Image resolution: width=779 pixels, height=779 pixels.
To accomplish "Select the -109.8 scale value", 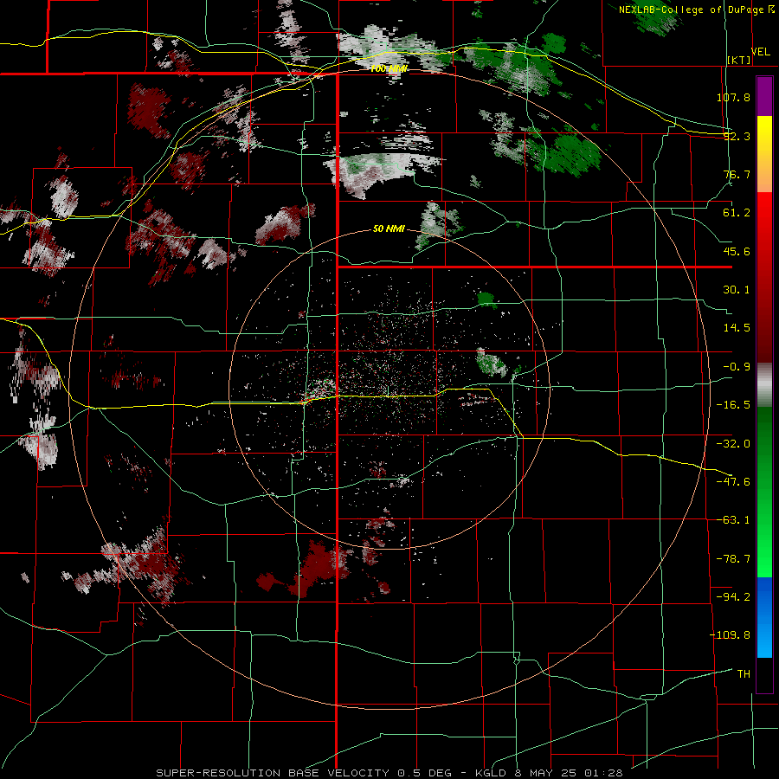I will point(730,635).
